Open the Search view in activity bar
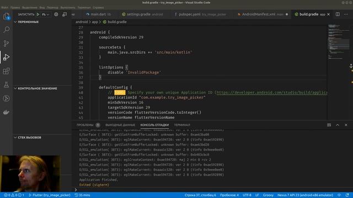This screenshot has height=198, width=353. coord(6,29)
